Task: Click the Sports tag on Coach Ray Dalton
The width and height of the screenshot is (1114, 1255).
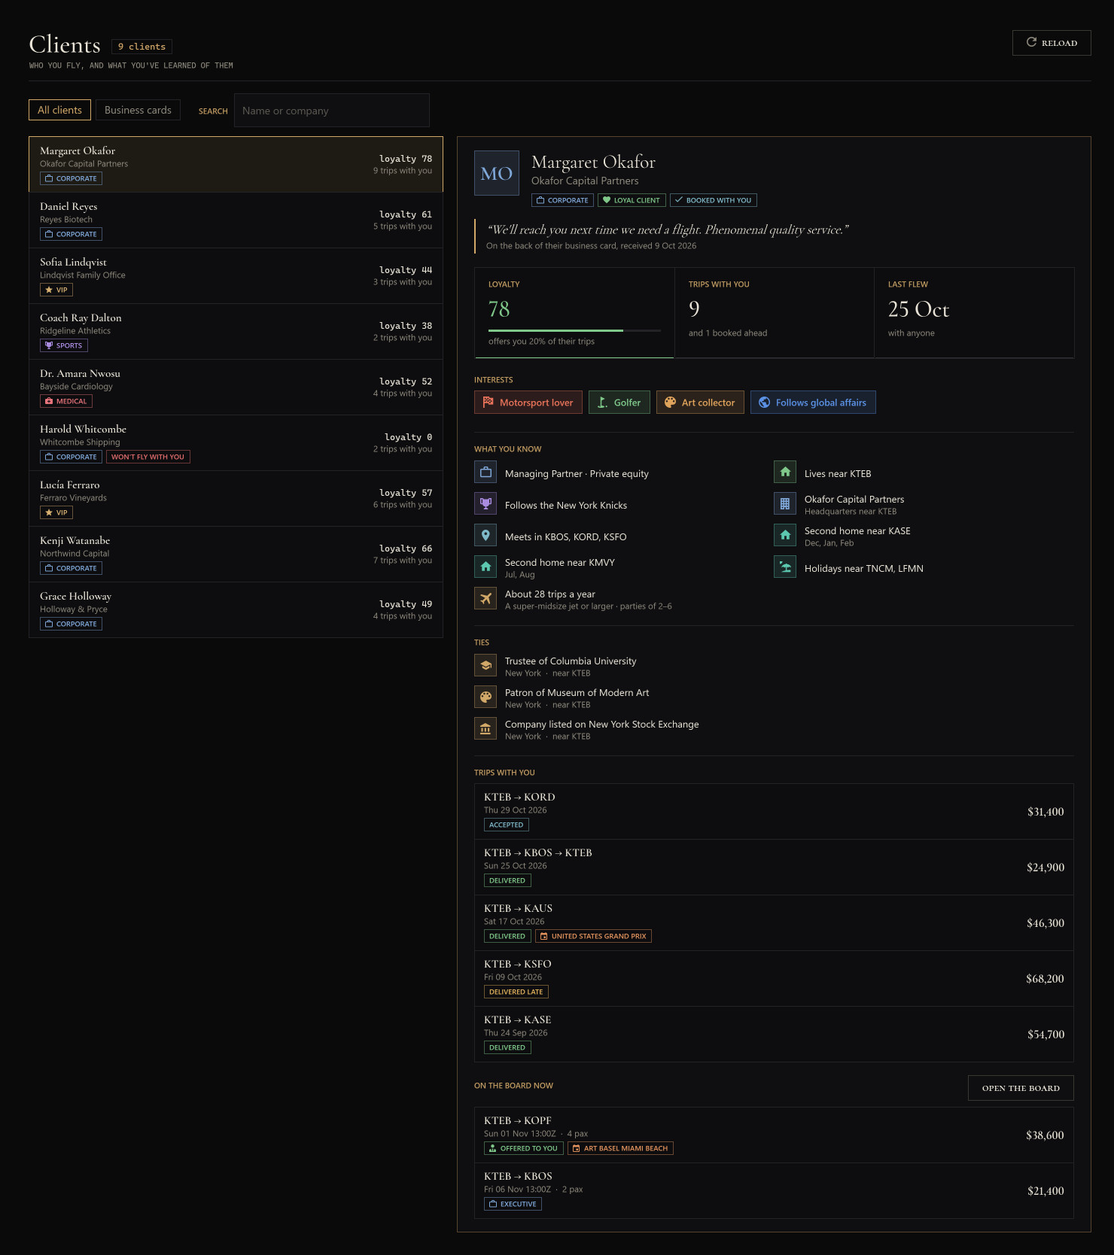Action: tap(64, 345)
